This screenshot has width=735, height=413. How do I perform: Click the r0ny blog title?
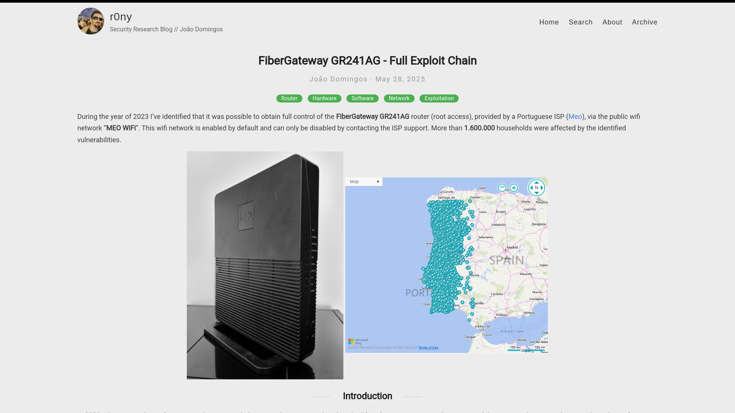121,17
